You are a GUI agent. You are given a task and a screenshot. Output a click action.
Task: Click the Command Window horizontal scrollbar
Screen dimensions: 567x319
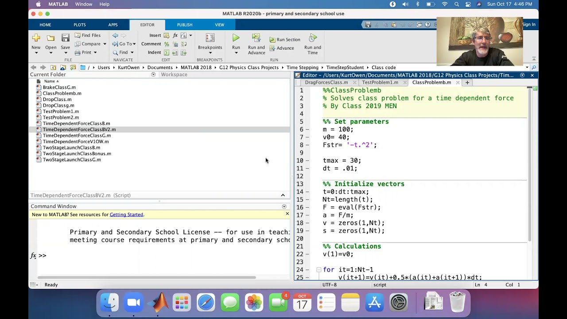[x=147, y=277]
